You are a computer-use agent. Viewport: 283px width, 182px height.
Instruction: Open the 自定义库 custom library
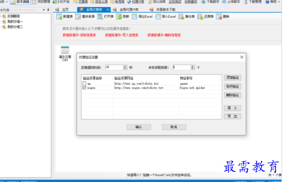point(99,2)
